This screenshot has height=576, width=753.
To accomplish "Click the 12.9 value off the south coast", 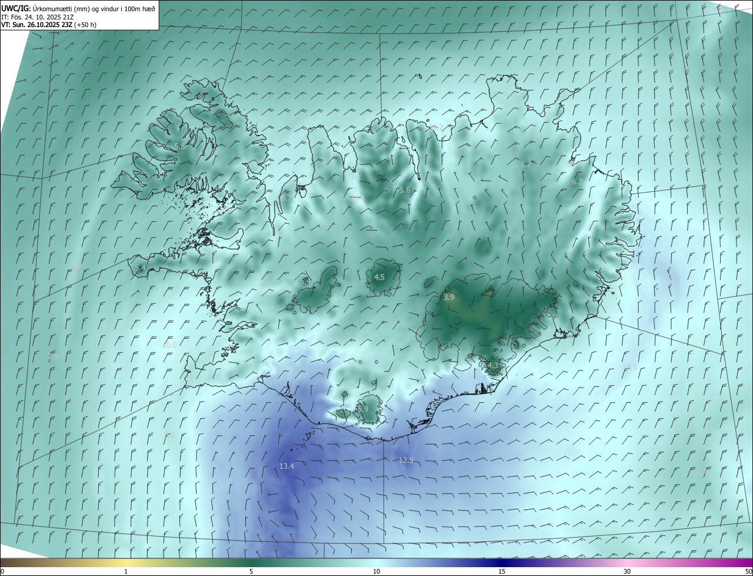I will click(406, 460).
